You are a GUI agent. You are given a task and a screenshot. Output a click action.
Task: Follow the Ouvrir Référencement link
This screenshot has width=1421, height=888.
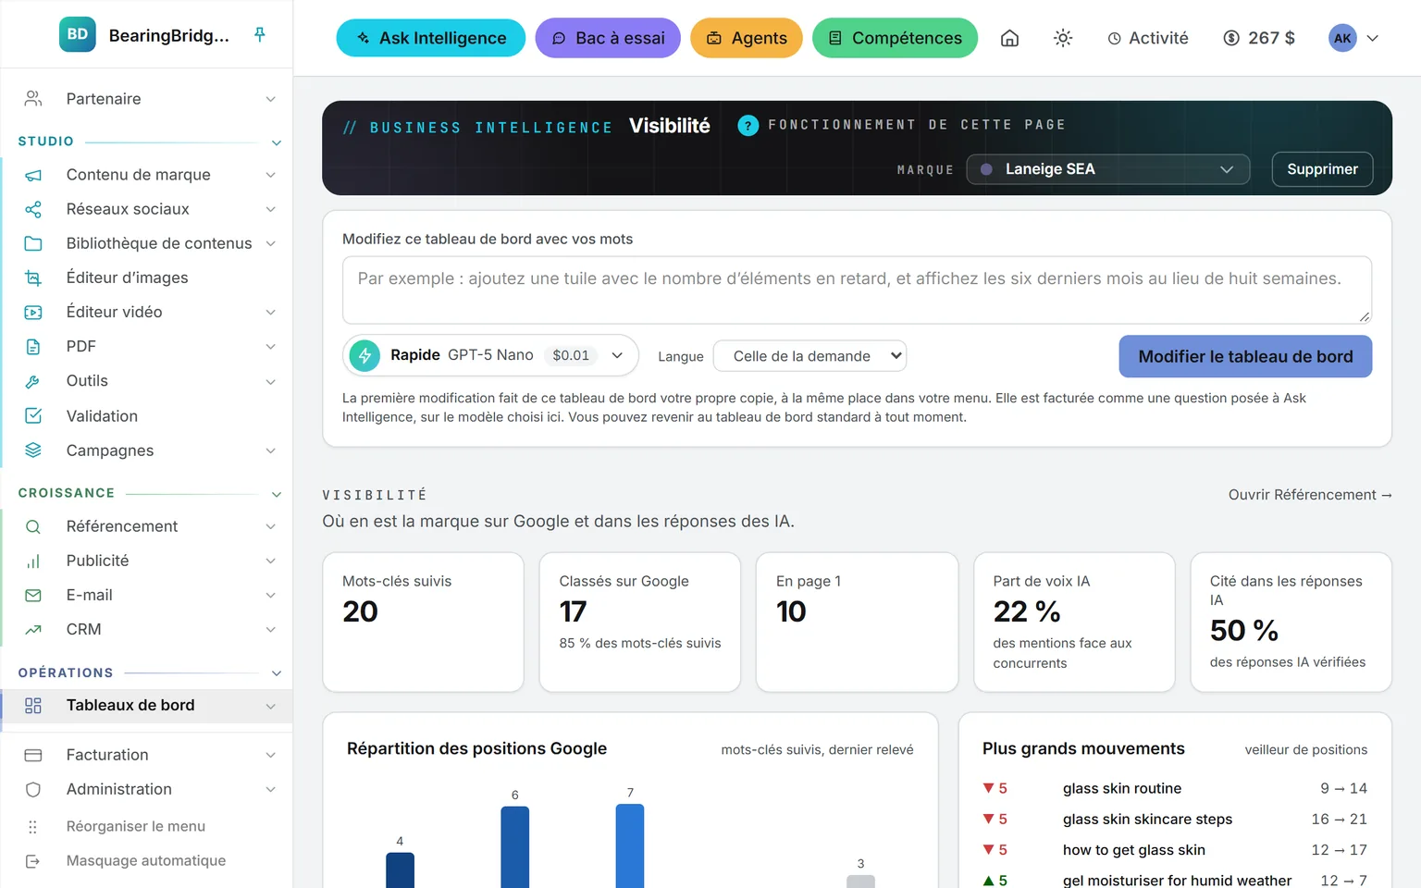click(1310, 495)
